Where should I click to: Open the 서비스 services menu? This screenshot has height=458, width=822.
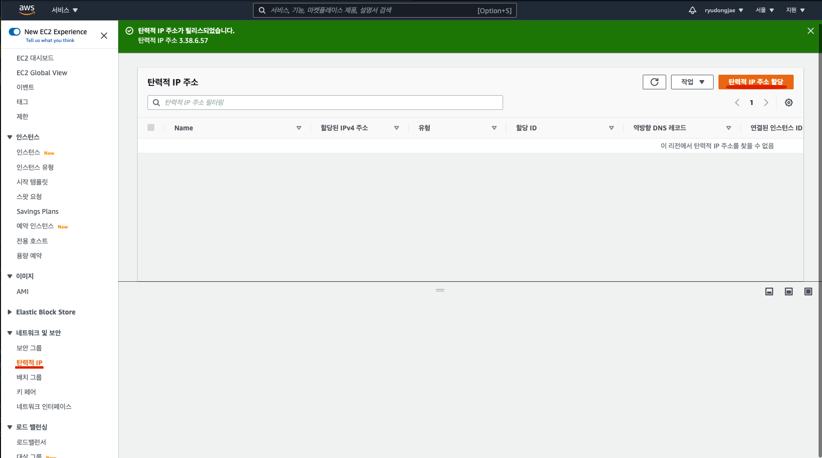point(64,10)
